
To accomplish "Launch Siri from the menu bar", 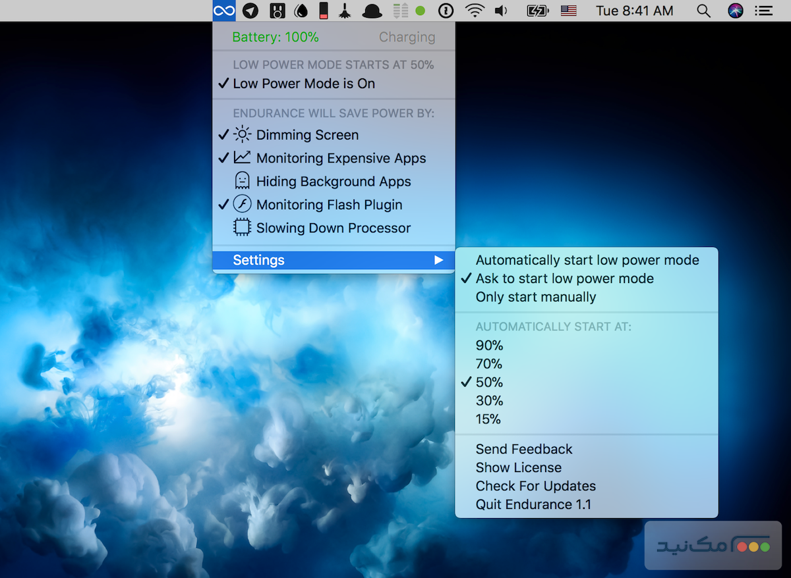I will point(736,11).
